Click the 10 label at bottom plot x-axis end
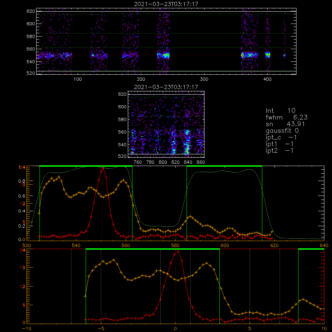Image resolution: width=332 pixels, height=332 pixels. 324,329
